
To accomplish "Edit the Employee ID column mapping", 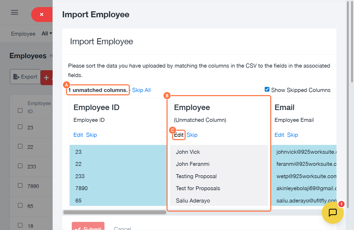I will pos(78,135).
